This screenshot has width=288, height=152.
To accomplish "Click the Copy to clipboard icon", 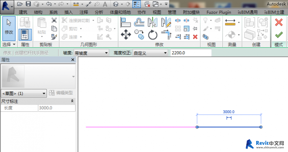I will (54, 29).
